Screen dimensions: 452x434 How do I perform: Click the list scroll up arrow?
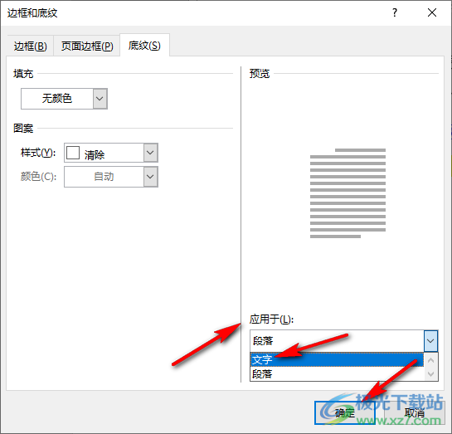(431, 360)
